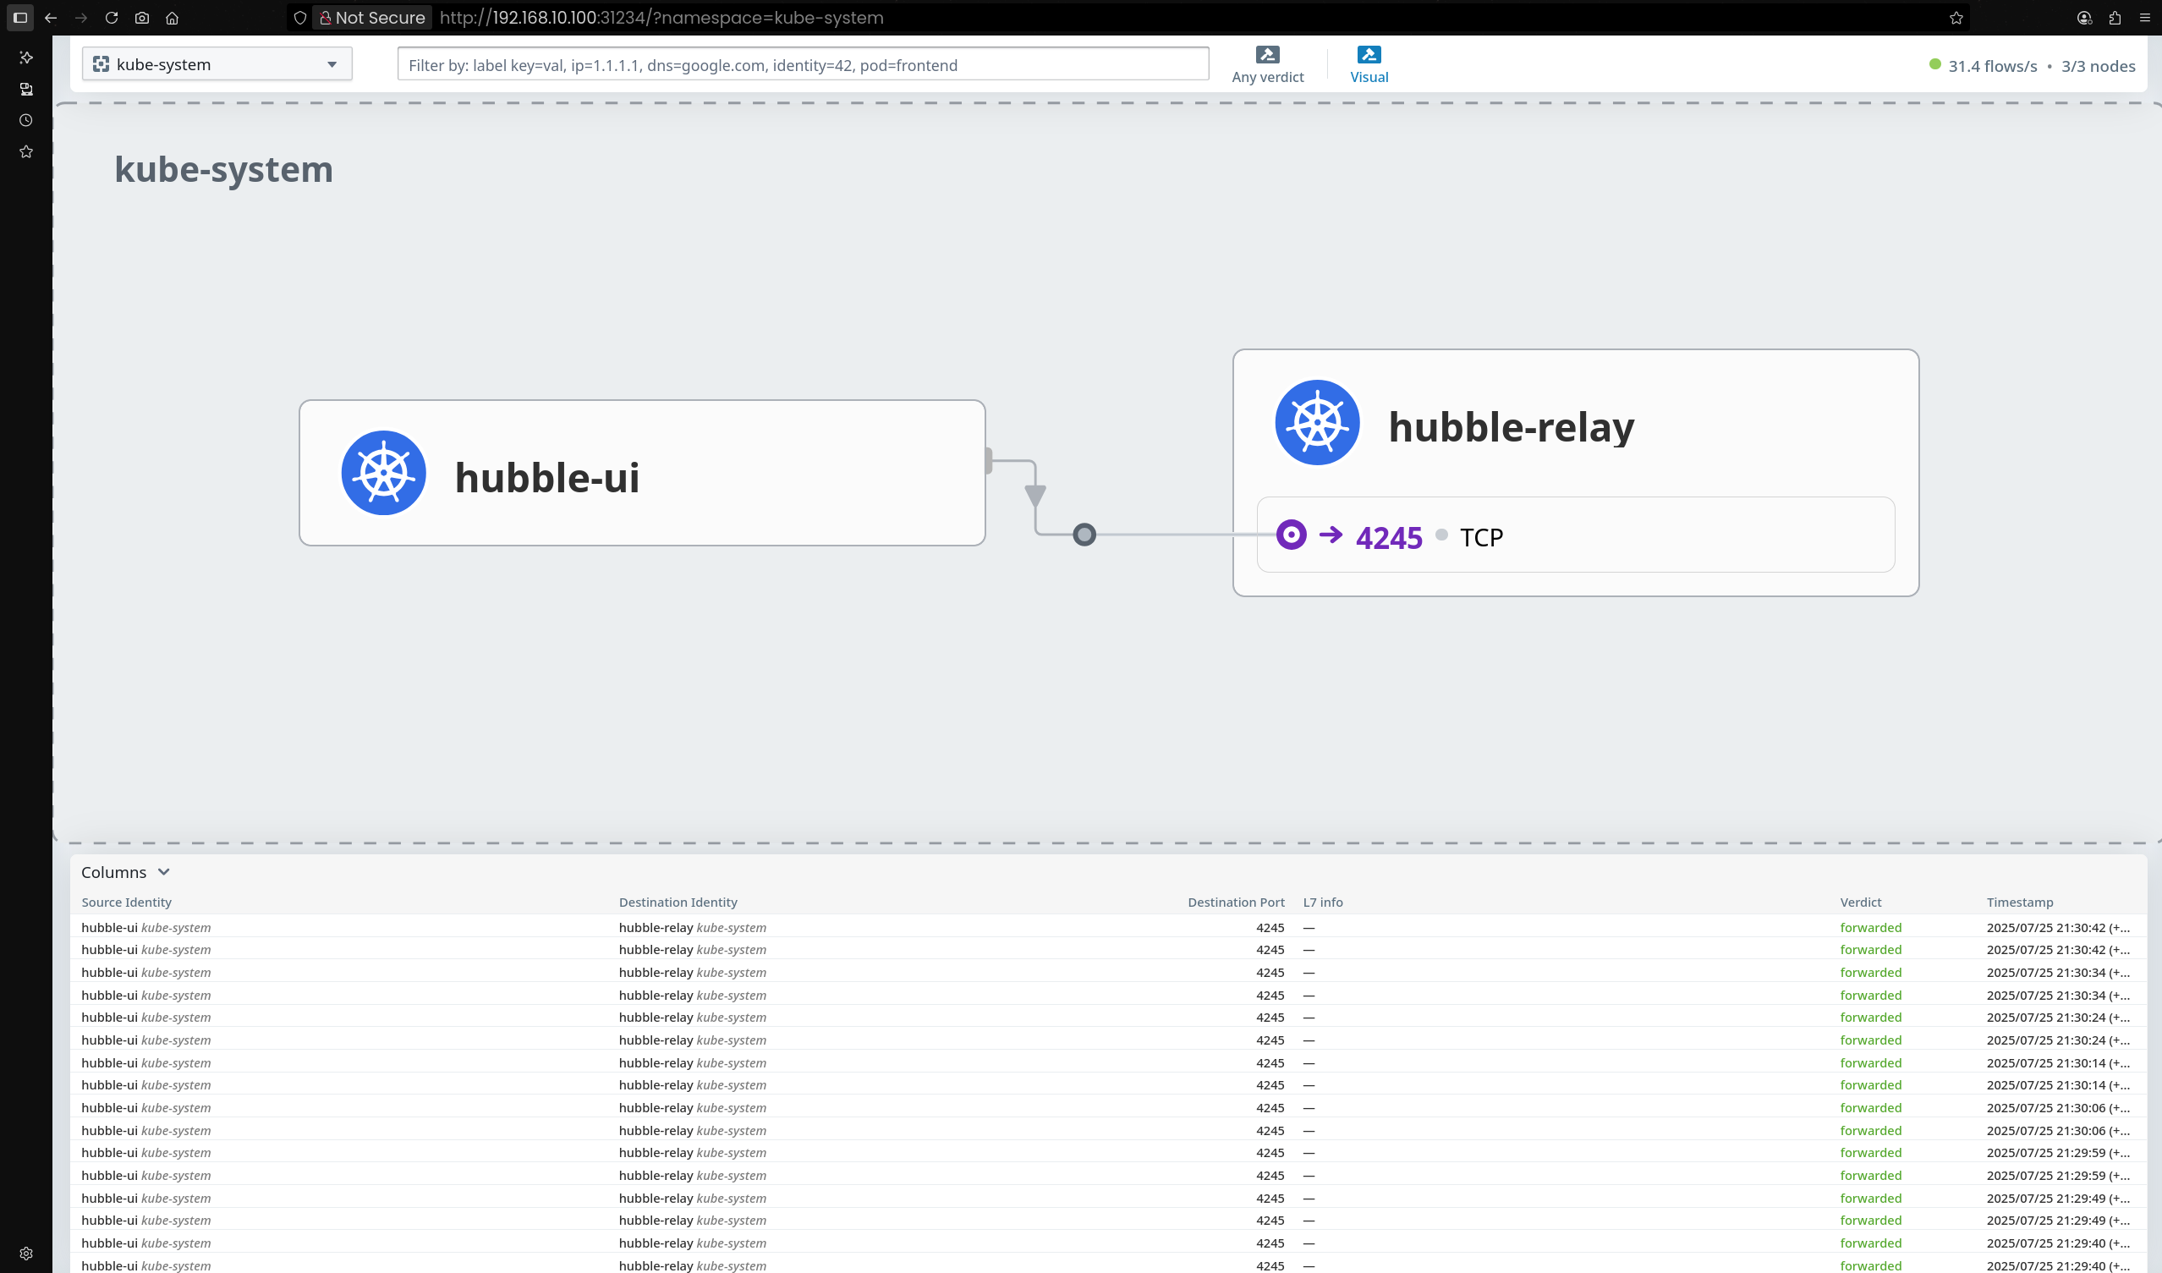Click the purple endpoint circle icon by 4245
This screenshot has height=1273, width=2162.
point(1291,535)
